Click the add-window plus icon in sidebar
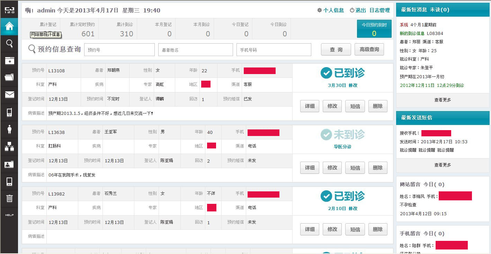The width and height of the screenshot is (491, 254). pos(9,61)
